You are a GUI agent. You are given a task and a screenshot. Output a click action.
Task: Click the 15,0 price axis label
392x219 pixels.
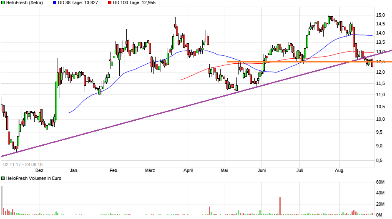click(x=380, y=15)
